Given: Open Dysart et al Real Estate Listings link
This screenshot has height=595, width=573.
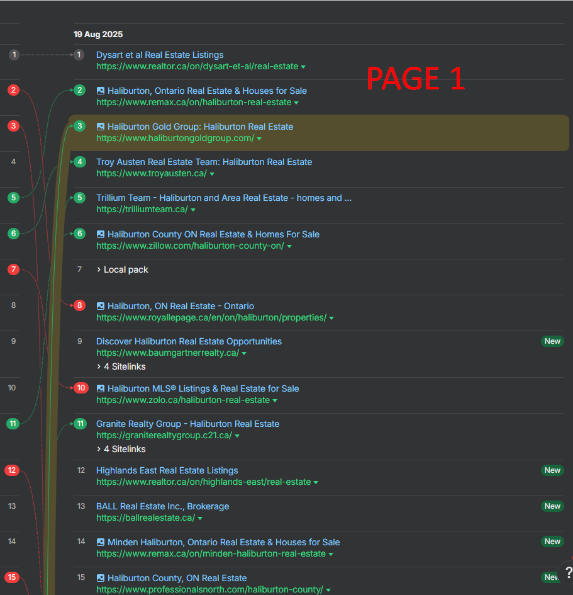Looking at the screenshot, I should click(160, 55).
